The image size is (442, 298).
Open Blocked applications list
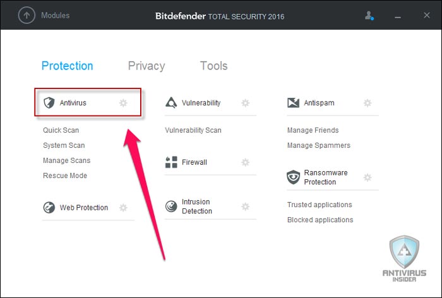pyautogui.click(x=320, y=220)
